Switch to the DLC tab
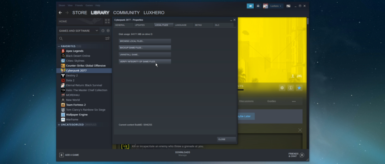 (x=224, y=25)
